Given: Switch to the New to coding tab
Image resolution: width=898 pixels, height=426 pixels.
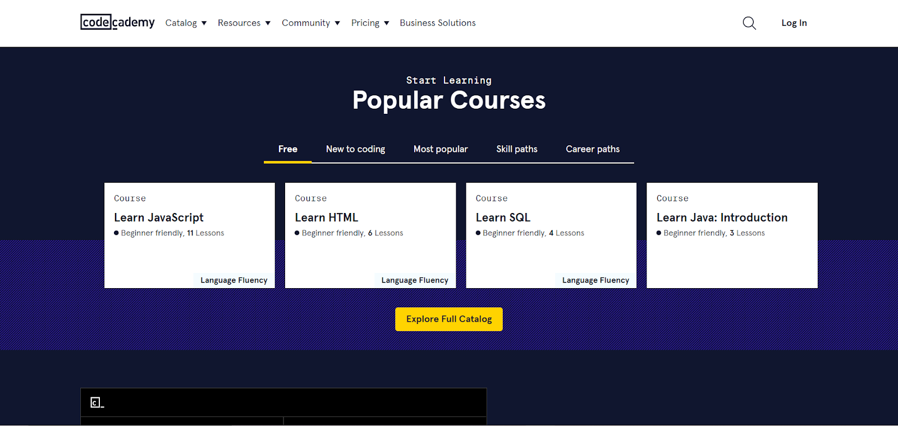Looking at the screenshot, I should point(355,149).
